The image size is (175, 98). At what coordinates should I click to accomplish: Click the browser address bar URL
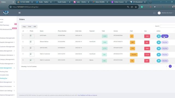pos(25,7)
